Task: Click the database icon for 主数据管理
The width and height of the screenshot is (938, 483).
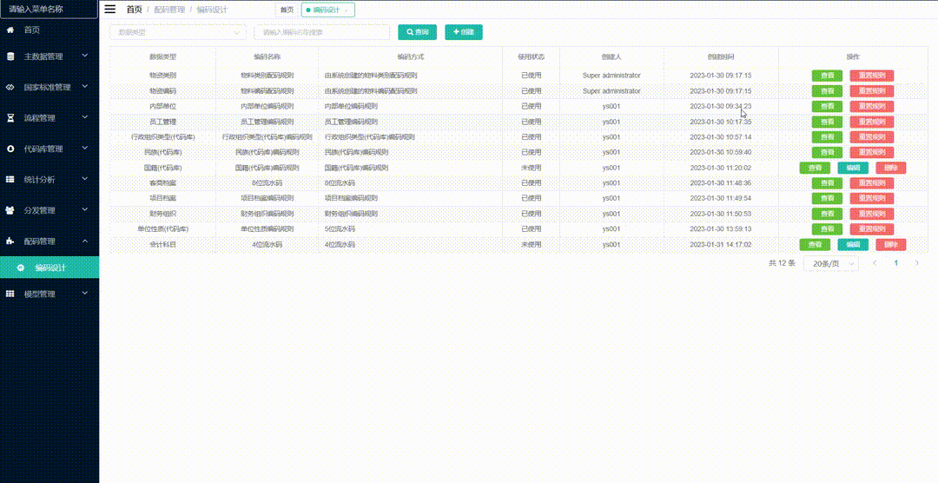Action: 10,56
